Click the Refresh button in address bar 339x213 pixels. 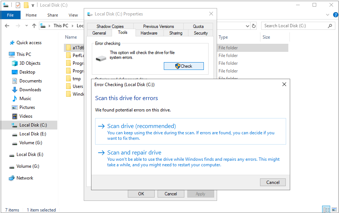[253, 26]
